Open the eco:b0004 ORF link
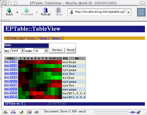The height and width of the screenshot is (115, 147). (11, 73)
